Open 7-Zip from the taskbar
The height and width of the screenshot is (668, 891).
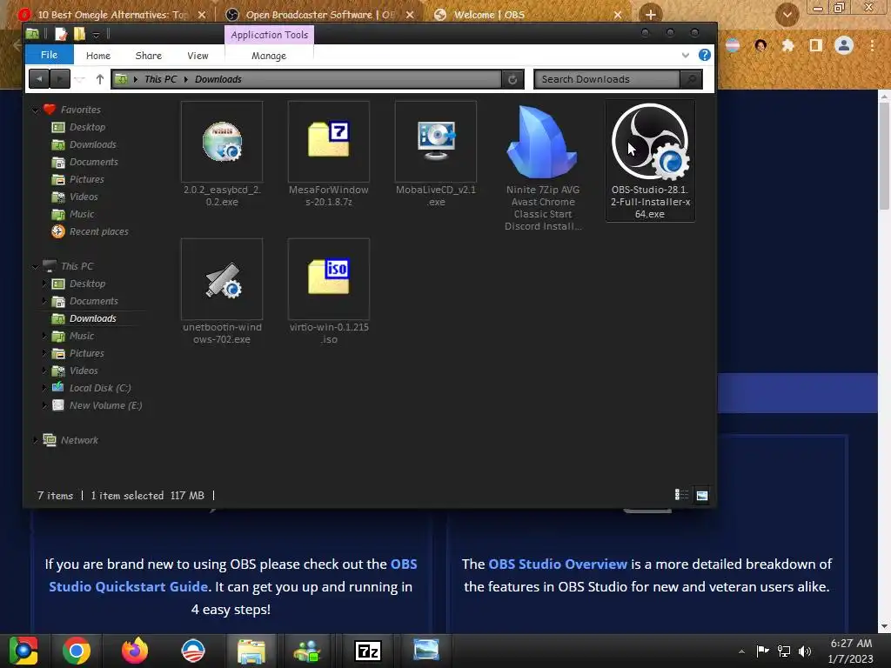pyautogui.click(x=367, y=651)
